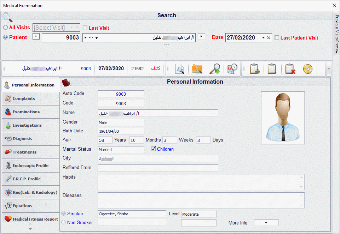
Task: Select the Non Smoker radio button
Action: (x=64, y=222)
